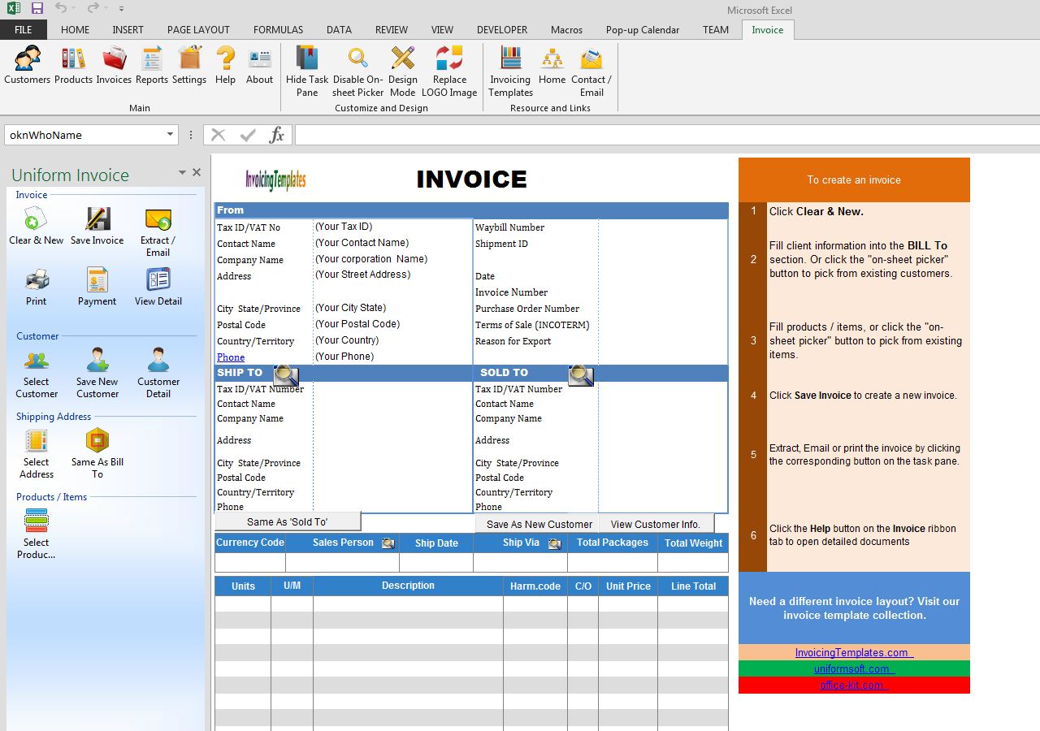
Task: Open the FILE menu tab
Action: coord(24,30)
